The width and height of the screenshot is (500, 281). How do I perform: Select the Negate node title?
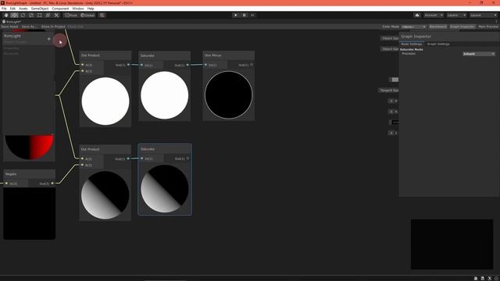point(10,174)
